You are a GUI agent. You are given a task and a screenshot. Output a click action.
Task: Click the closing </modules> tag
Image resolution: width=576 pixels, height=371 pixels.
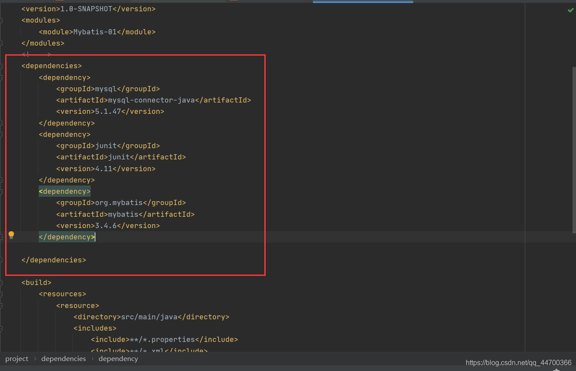tap(43, 43)
